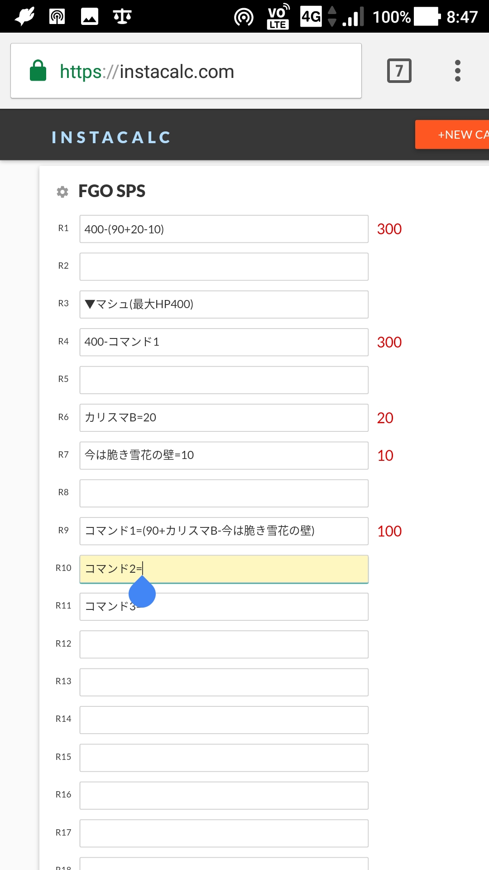Open the browser three-dot overflow menu
Image resolution: width=489 pixels, height=870 pixels.
click(x=458, y=71)
